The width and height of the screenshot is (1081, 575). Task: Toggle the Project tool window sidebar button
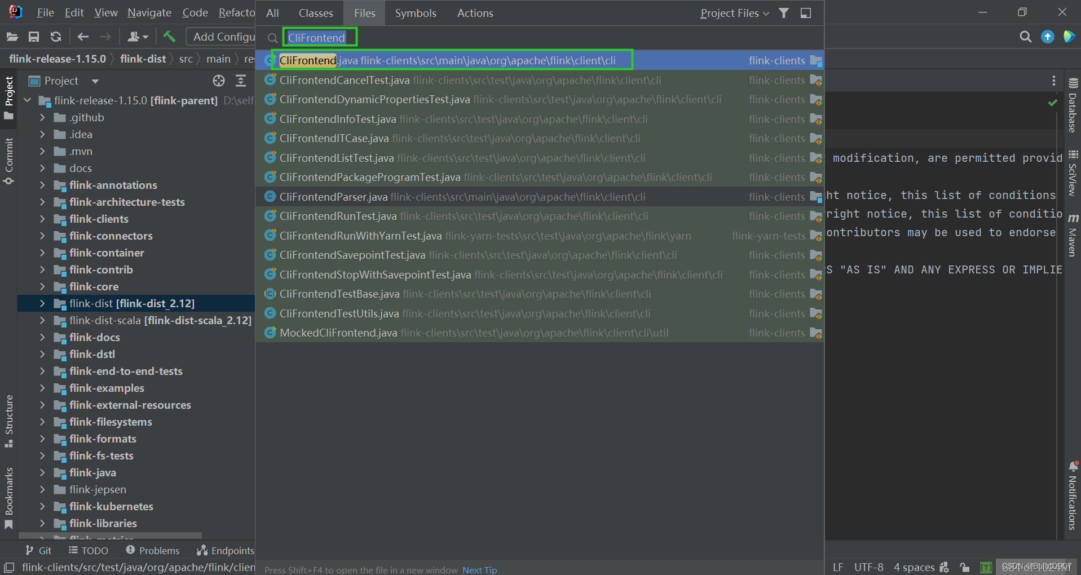coord(9,98)
